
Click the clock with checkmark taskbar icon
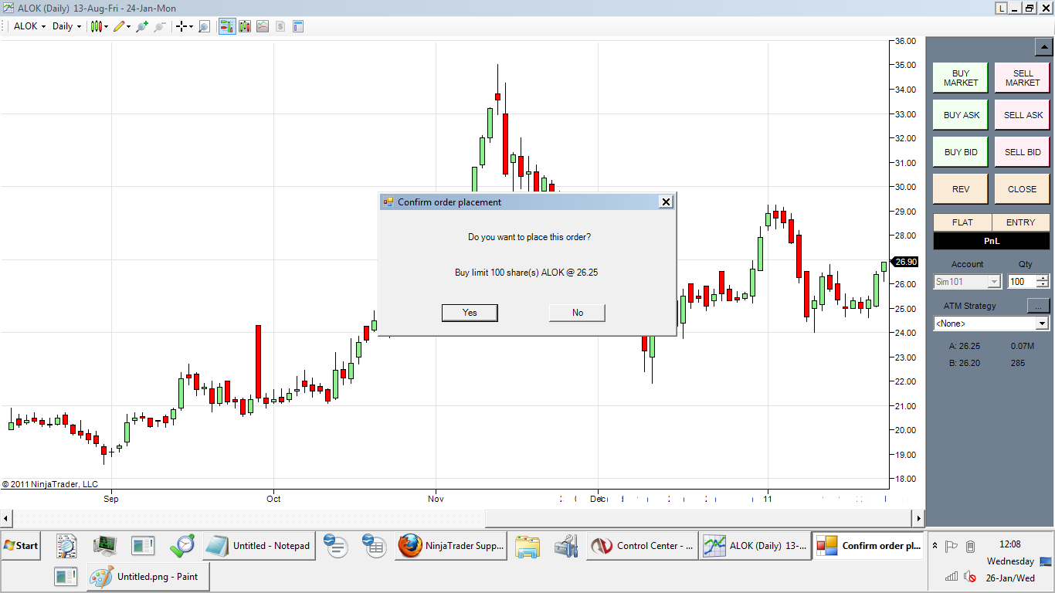point(182,546)
